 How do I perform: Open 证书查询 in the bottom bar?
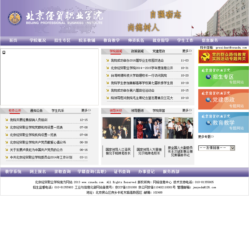pyautogui.click(x=122, y=172)
